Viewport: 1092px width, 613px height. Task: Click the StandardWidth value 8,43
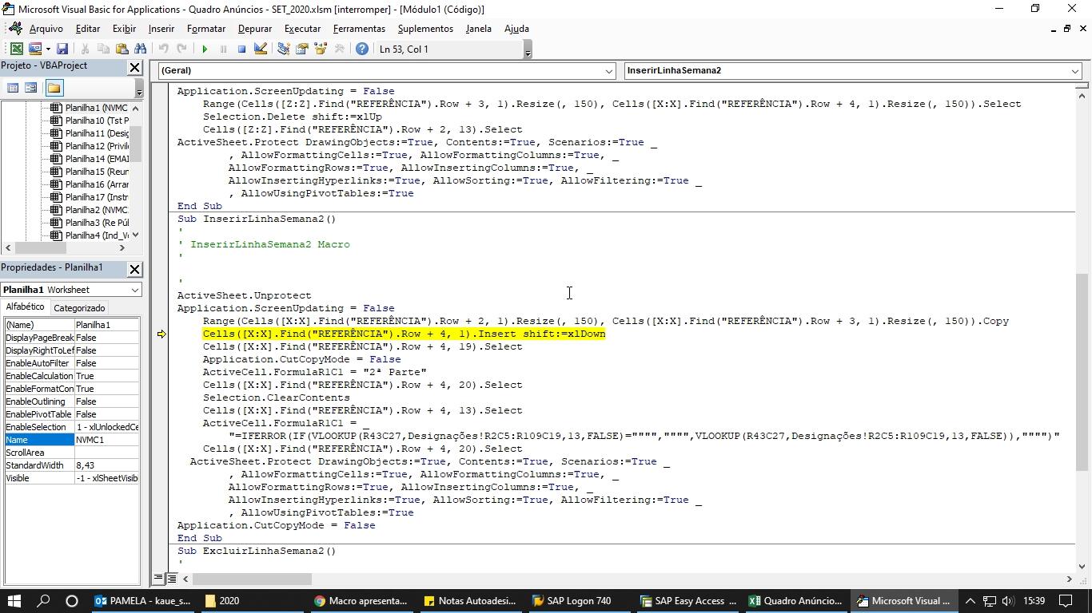106,465
